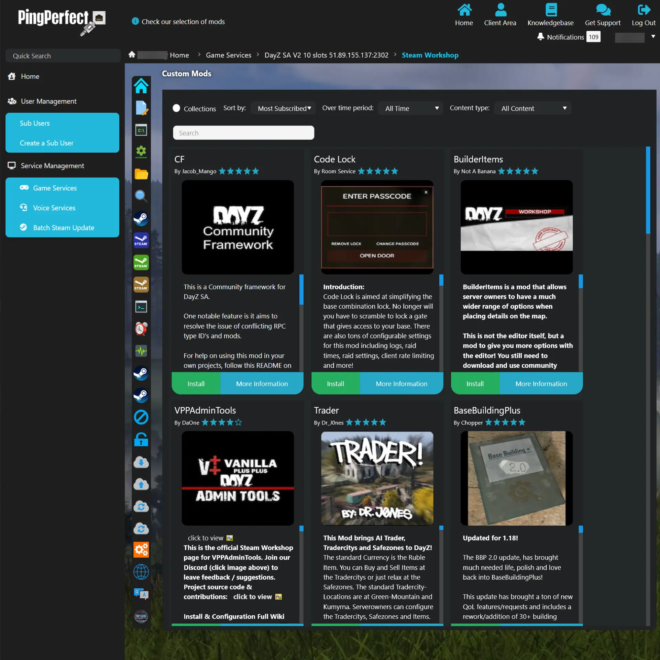Open the Most Subscribed sort dropdown

(x=283, y=108)
